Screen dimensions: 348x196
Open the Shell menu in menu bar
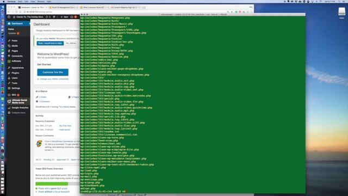point(20,1)
